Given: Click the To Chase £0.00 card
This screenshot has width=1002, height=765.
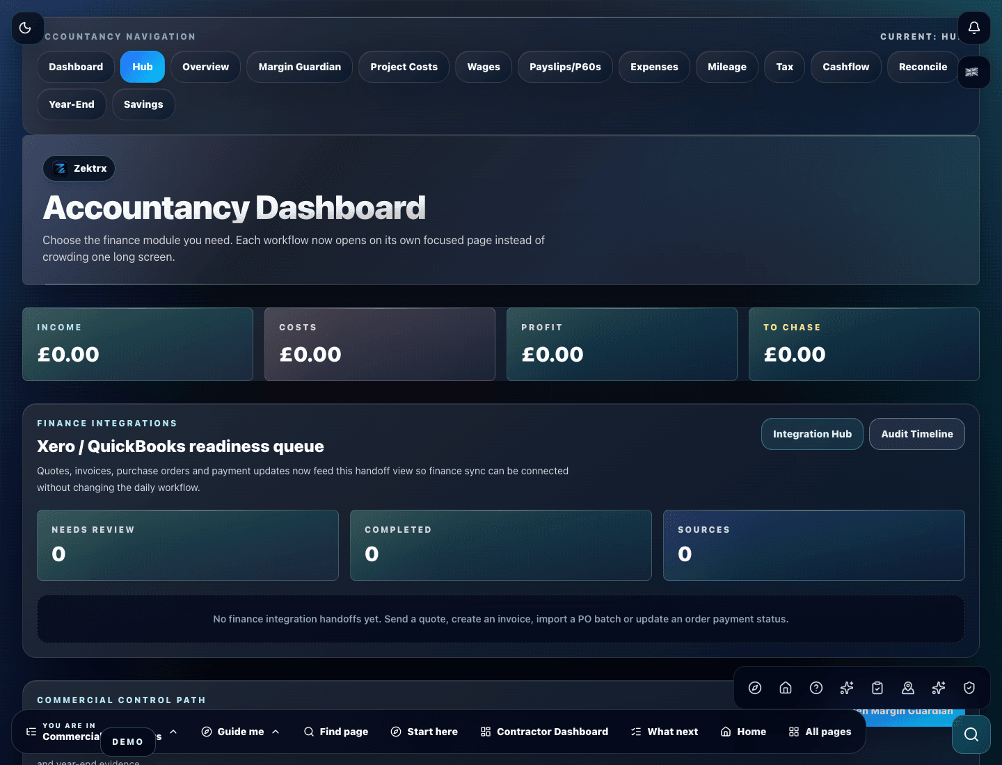Looking at the screenshot, I should pos(864,344).
